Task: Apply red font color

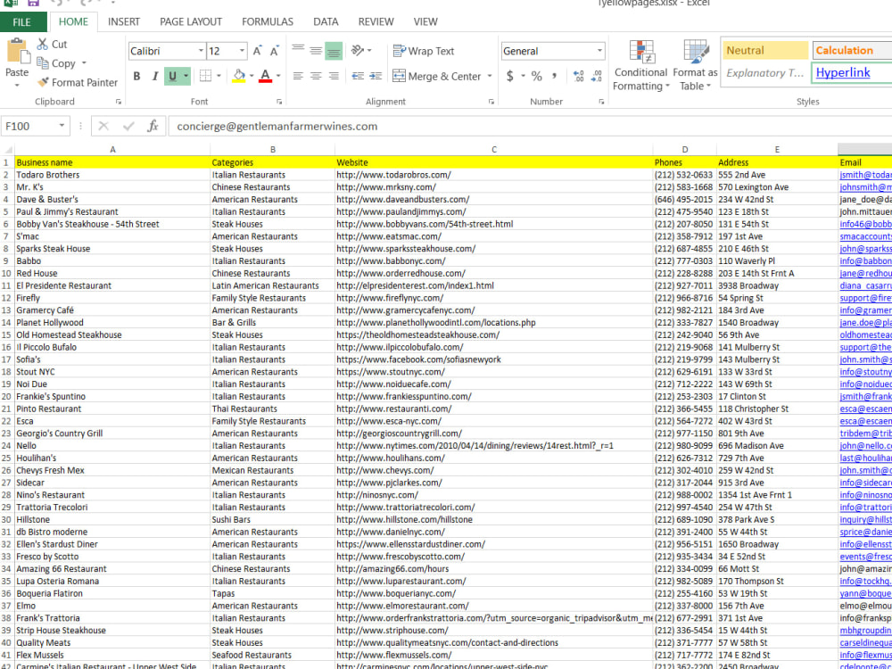Action: pyautogui.click(x=265, y=76)
